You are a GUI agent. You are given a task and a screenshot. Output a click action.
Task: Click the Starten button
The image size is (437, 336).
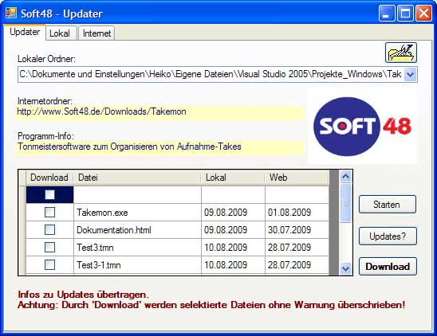click(x=388, y=205)
